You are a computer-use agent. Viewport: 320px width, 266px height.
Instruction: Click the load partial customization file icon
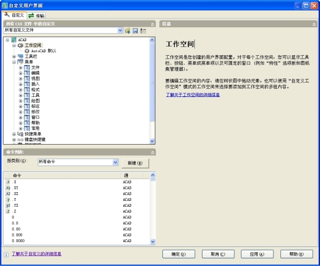click(x=127, y=31)
